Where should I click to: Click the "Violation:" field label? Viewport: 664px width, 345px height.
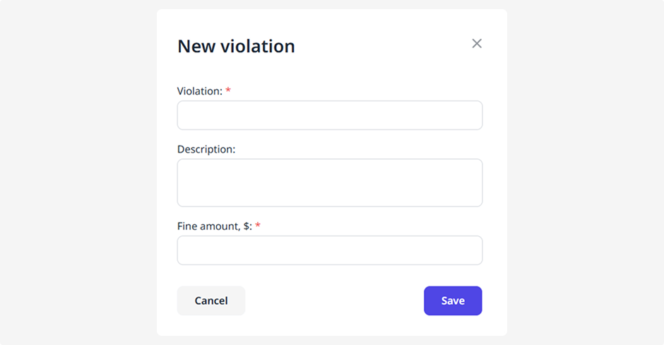(200, 91)
